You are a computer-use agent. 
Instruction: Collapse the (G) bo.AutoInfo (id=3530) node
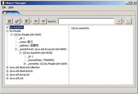20,53
